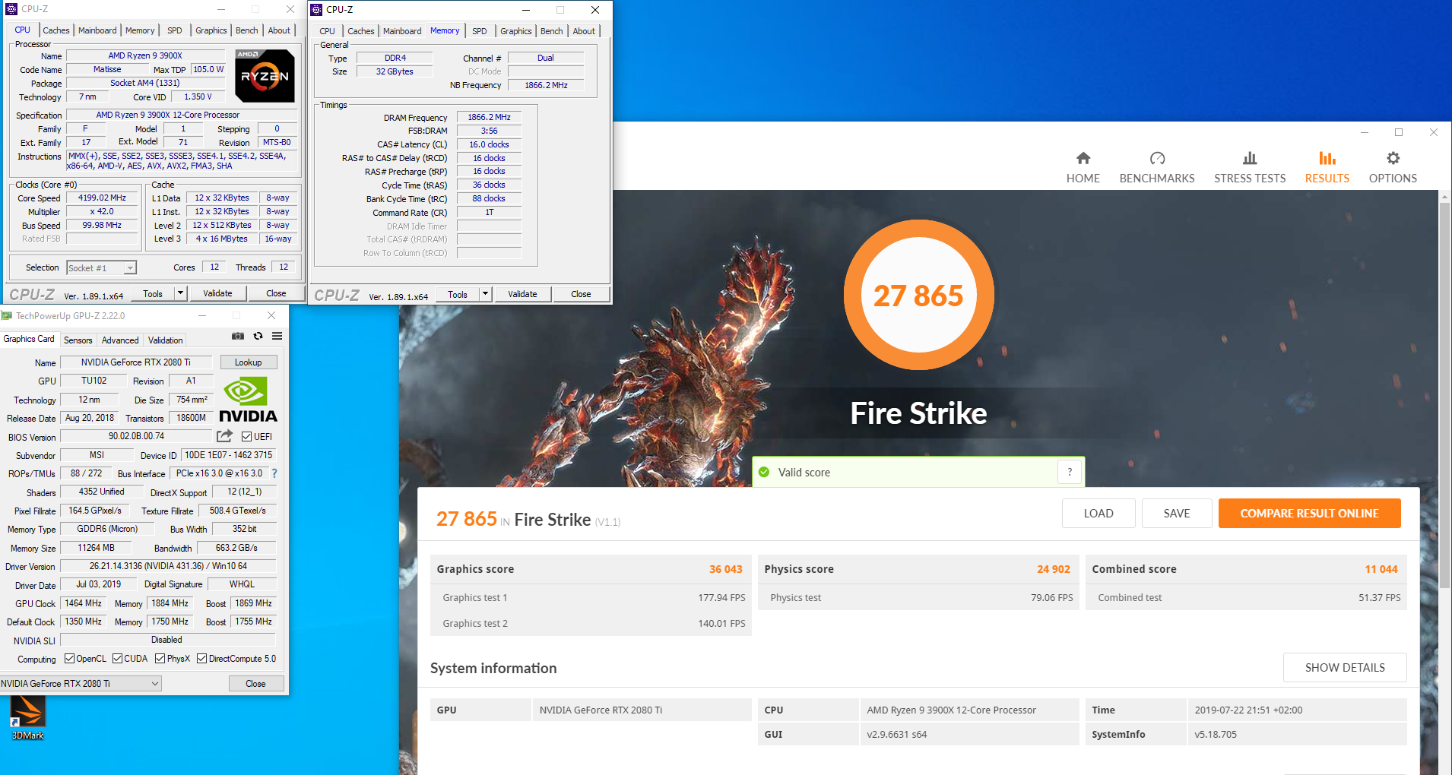The height and width of the screenshot is (775, 1452).
Task: Click the GPU-Z refresh icon
Action: point(258,336)
